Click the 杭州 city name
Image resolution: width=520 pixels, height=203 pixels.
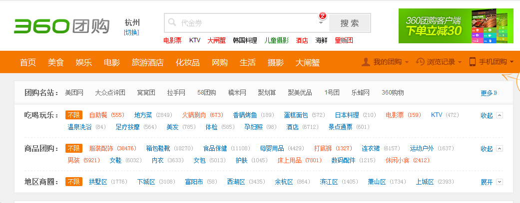click(x=132, y=23)
